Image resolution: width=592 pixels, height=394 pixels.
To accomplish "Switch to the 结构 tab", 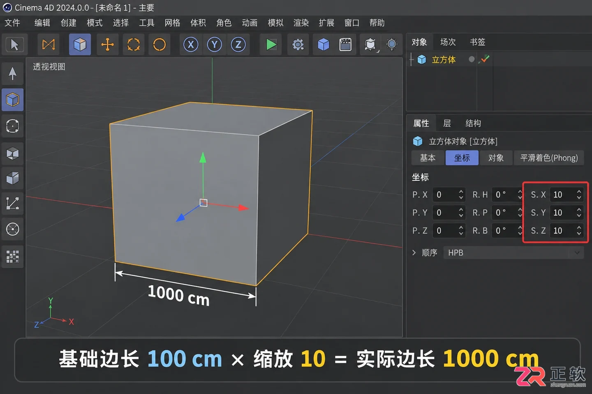I will coord(473,124).
